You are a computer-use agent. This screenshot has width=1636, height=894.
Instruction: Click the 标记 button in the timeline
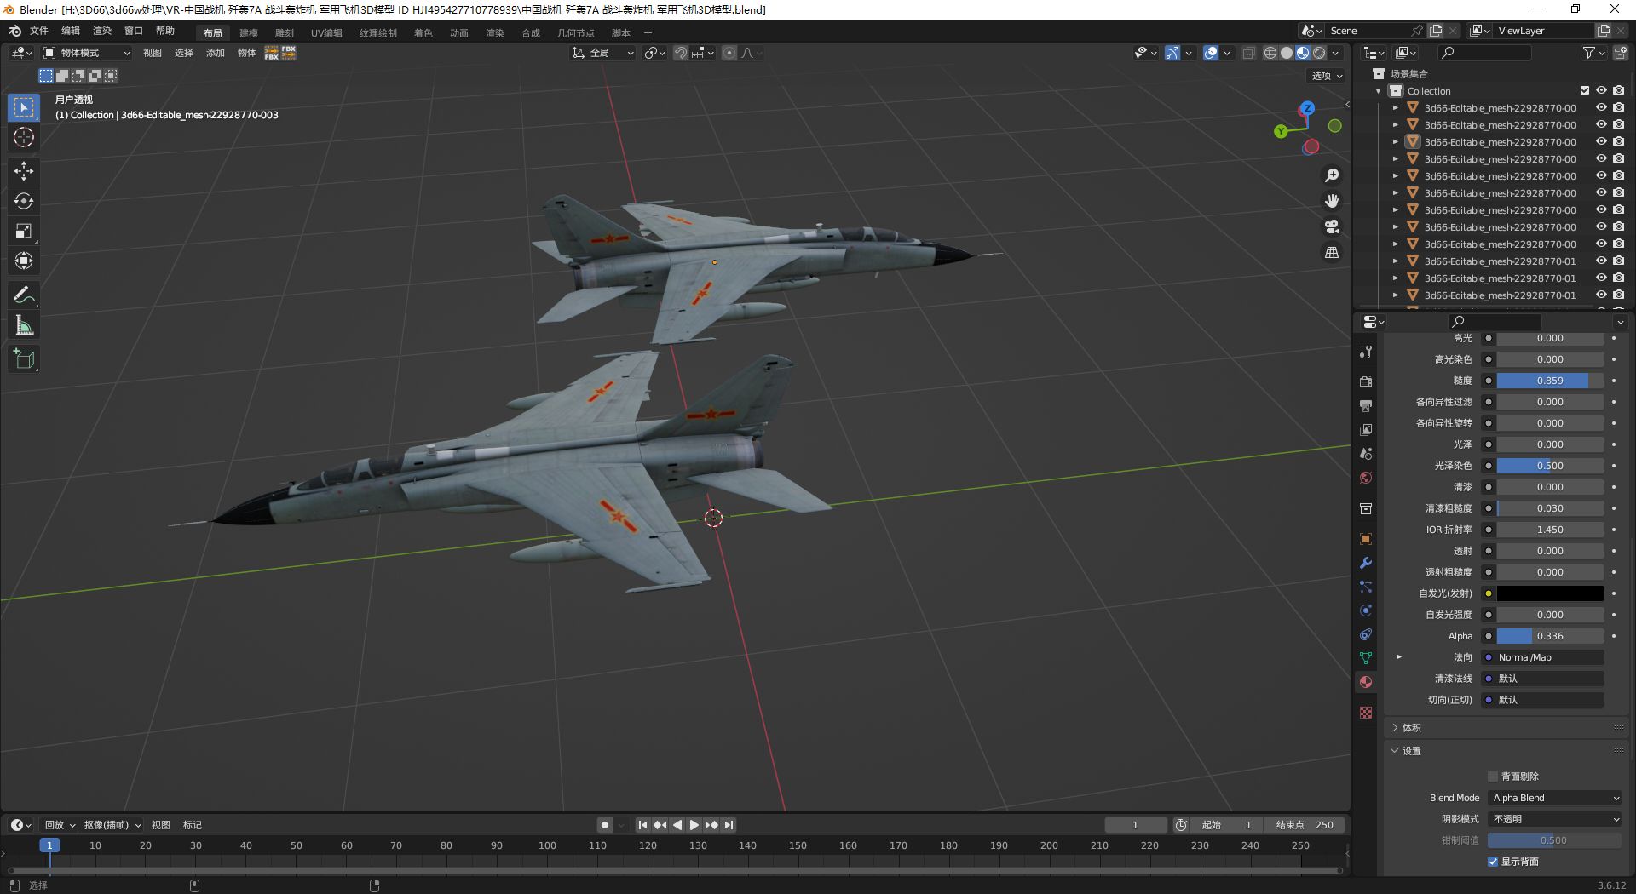tap(193, 825)
